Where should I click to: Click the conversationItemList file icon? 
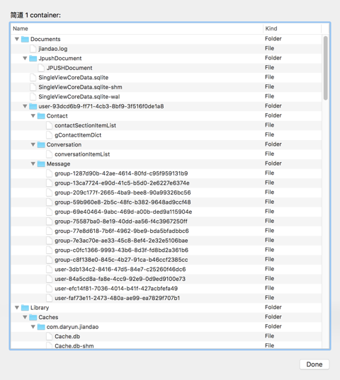point(50,154)
